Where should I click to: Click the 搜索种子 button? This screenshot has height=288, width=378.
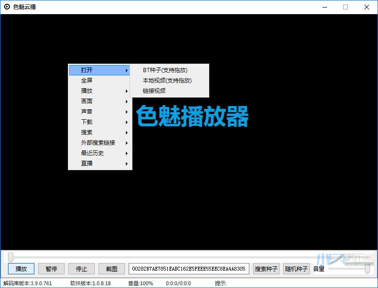[x=266, y=269]
